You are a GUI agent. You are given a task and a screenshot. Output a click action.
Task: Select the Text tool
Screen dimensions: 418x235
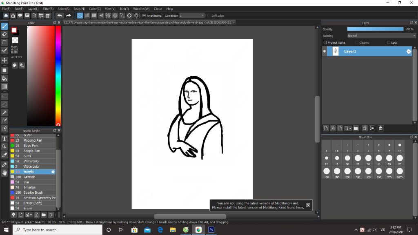click(x=4, y=139)
